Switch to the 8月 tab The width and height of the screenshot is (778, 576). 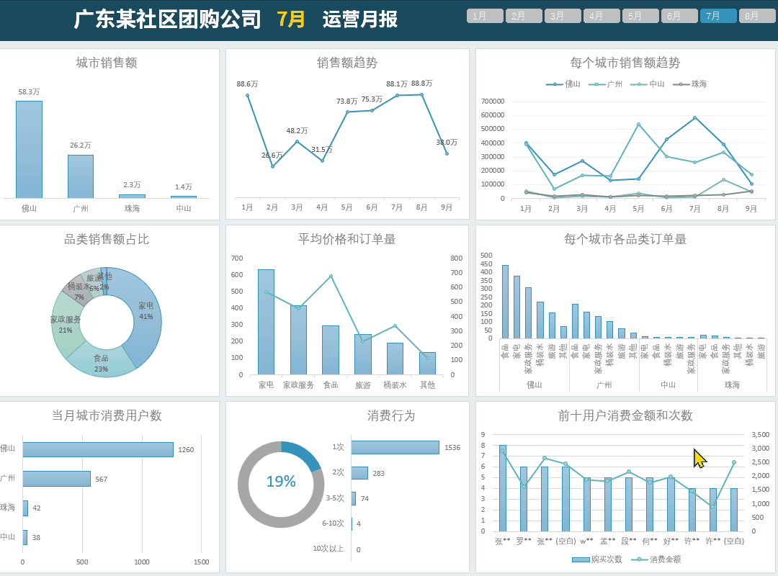(x=756, y=14)
